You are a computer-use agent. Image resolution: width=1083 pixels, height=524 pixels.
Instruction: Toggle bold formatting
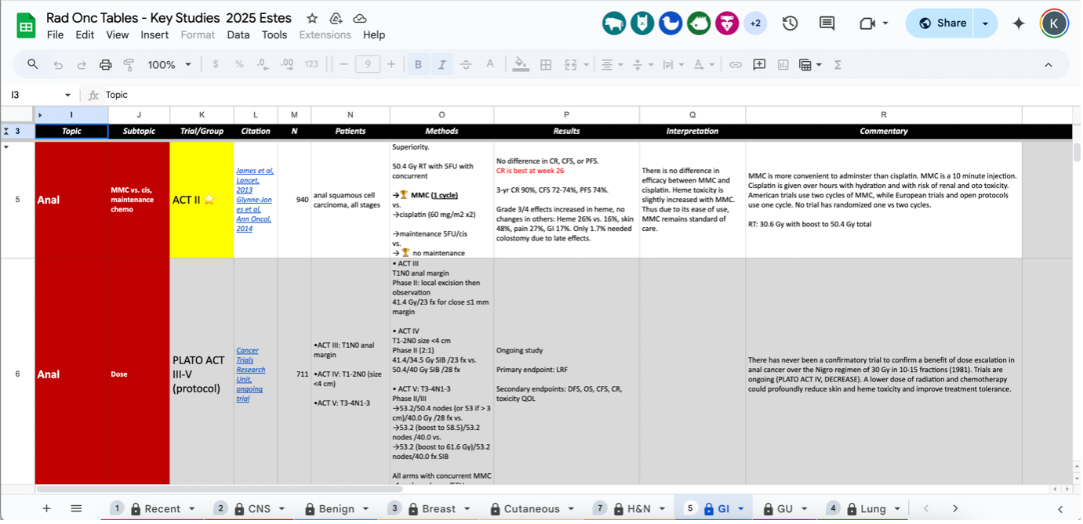pyautogui.click(x=418, y=64)
